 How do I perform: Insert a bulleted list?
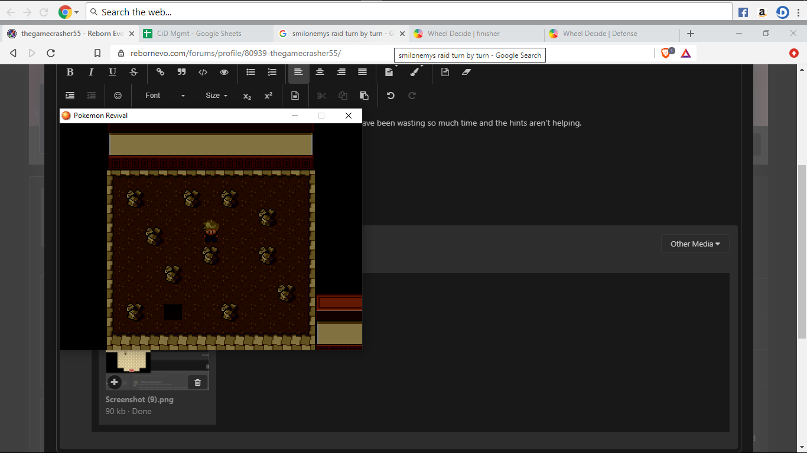point(250,72)
